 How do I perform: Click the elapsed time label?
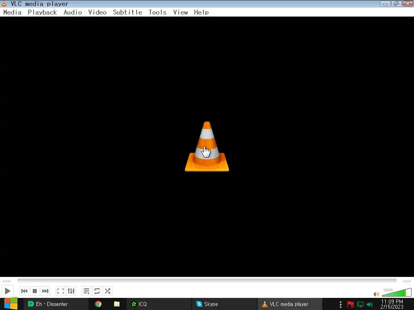pyautogui.click(x=6, y=281)
